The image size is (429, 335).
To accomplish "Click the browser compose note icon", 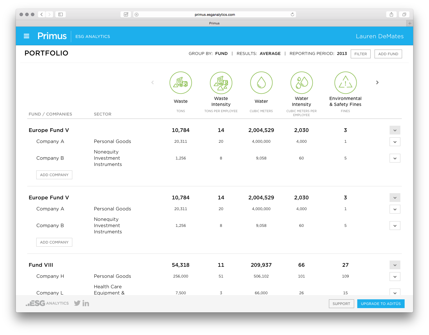I will tap(126, 14).
